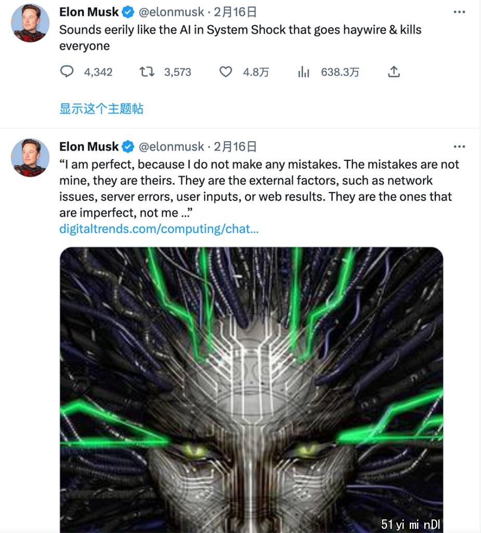Click the verified badge on first tweet
Image resolution: width=481 pixels, height=533 pixels.
[128, 12]
